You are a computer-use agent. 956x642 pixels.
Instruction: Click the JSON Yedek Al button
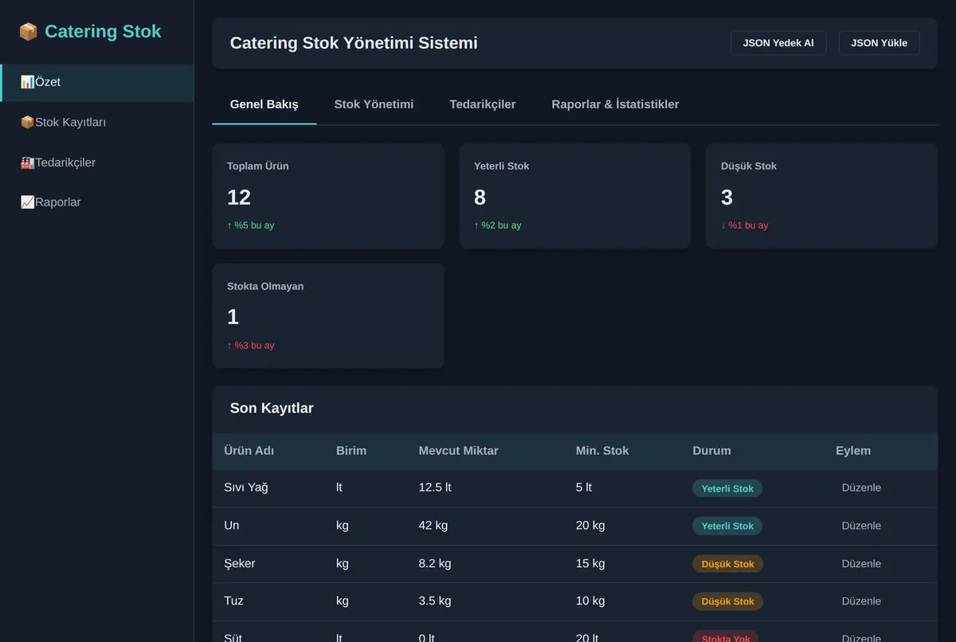pyautogui.click(x=778, y=43)
